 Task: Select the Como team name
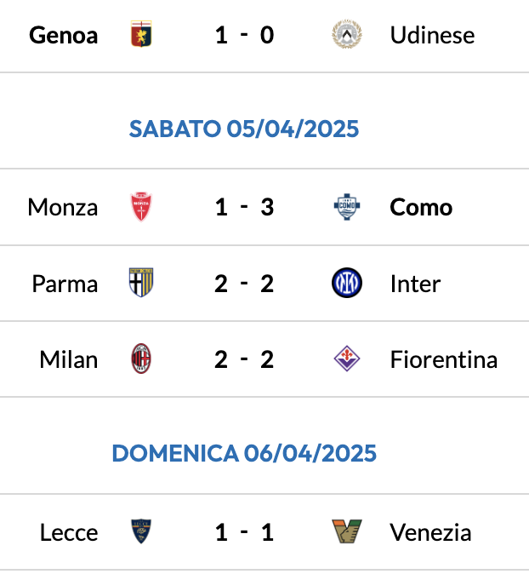421,207
